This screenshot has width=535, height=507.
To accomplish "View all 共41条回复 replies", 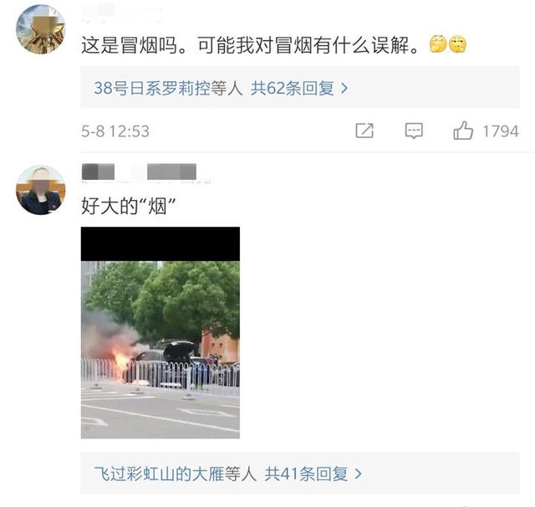I will pos(306,474).
